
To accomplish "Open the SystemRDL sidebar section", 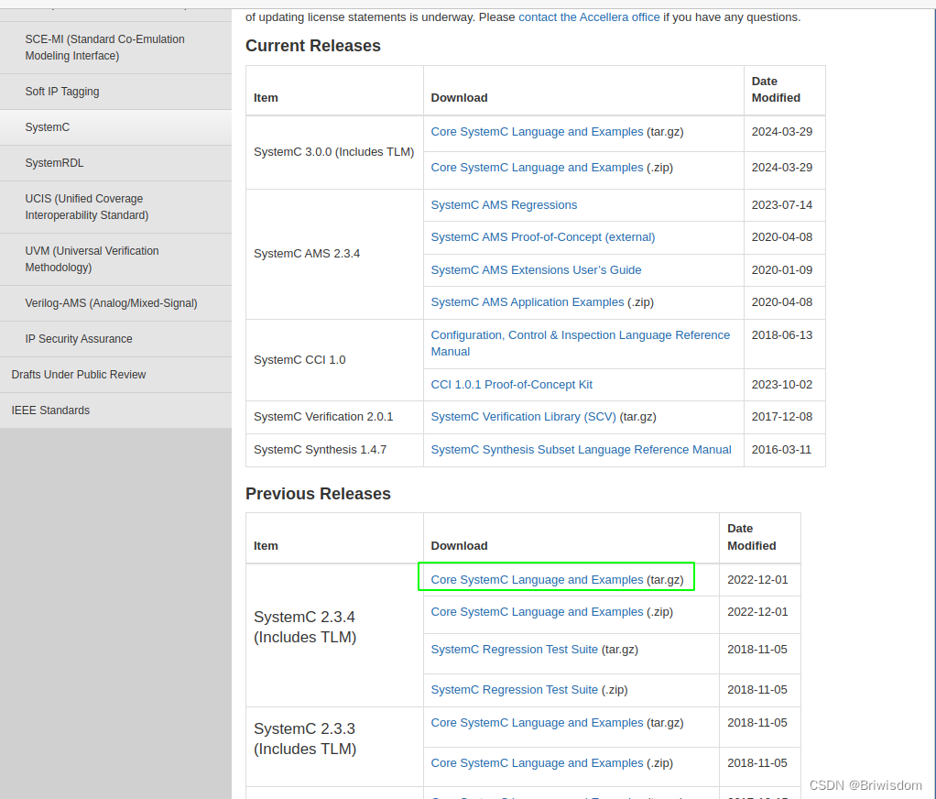I will click(x=51, y=162).
